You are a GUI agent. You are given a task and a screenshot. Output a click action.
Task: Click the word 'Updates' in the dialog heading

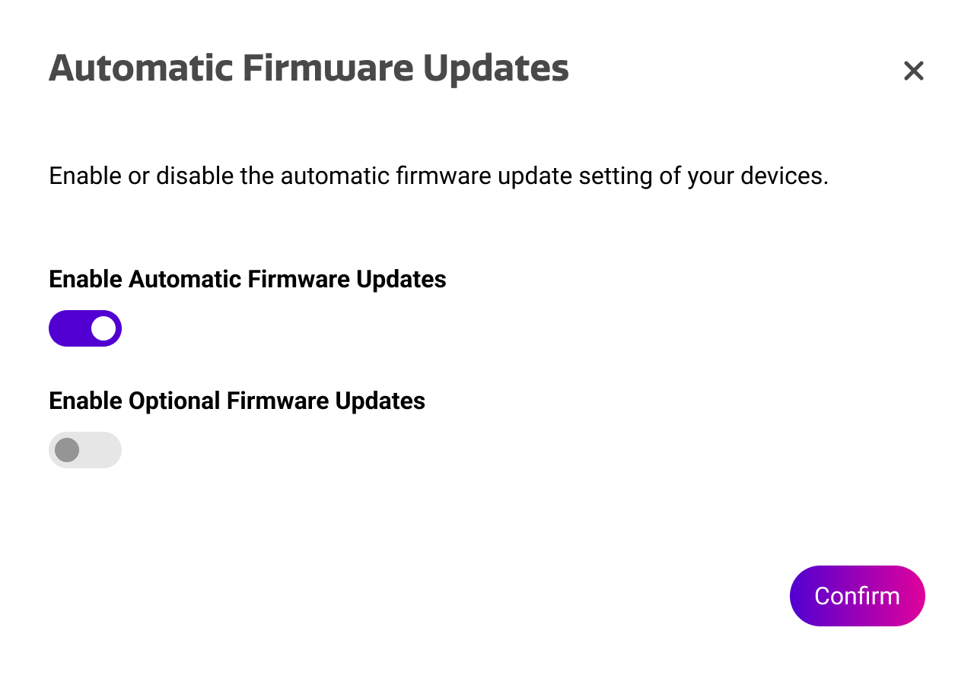pos(495,68)
